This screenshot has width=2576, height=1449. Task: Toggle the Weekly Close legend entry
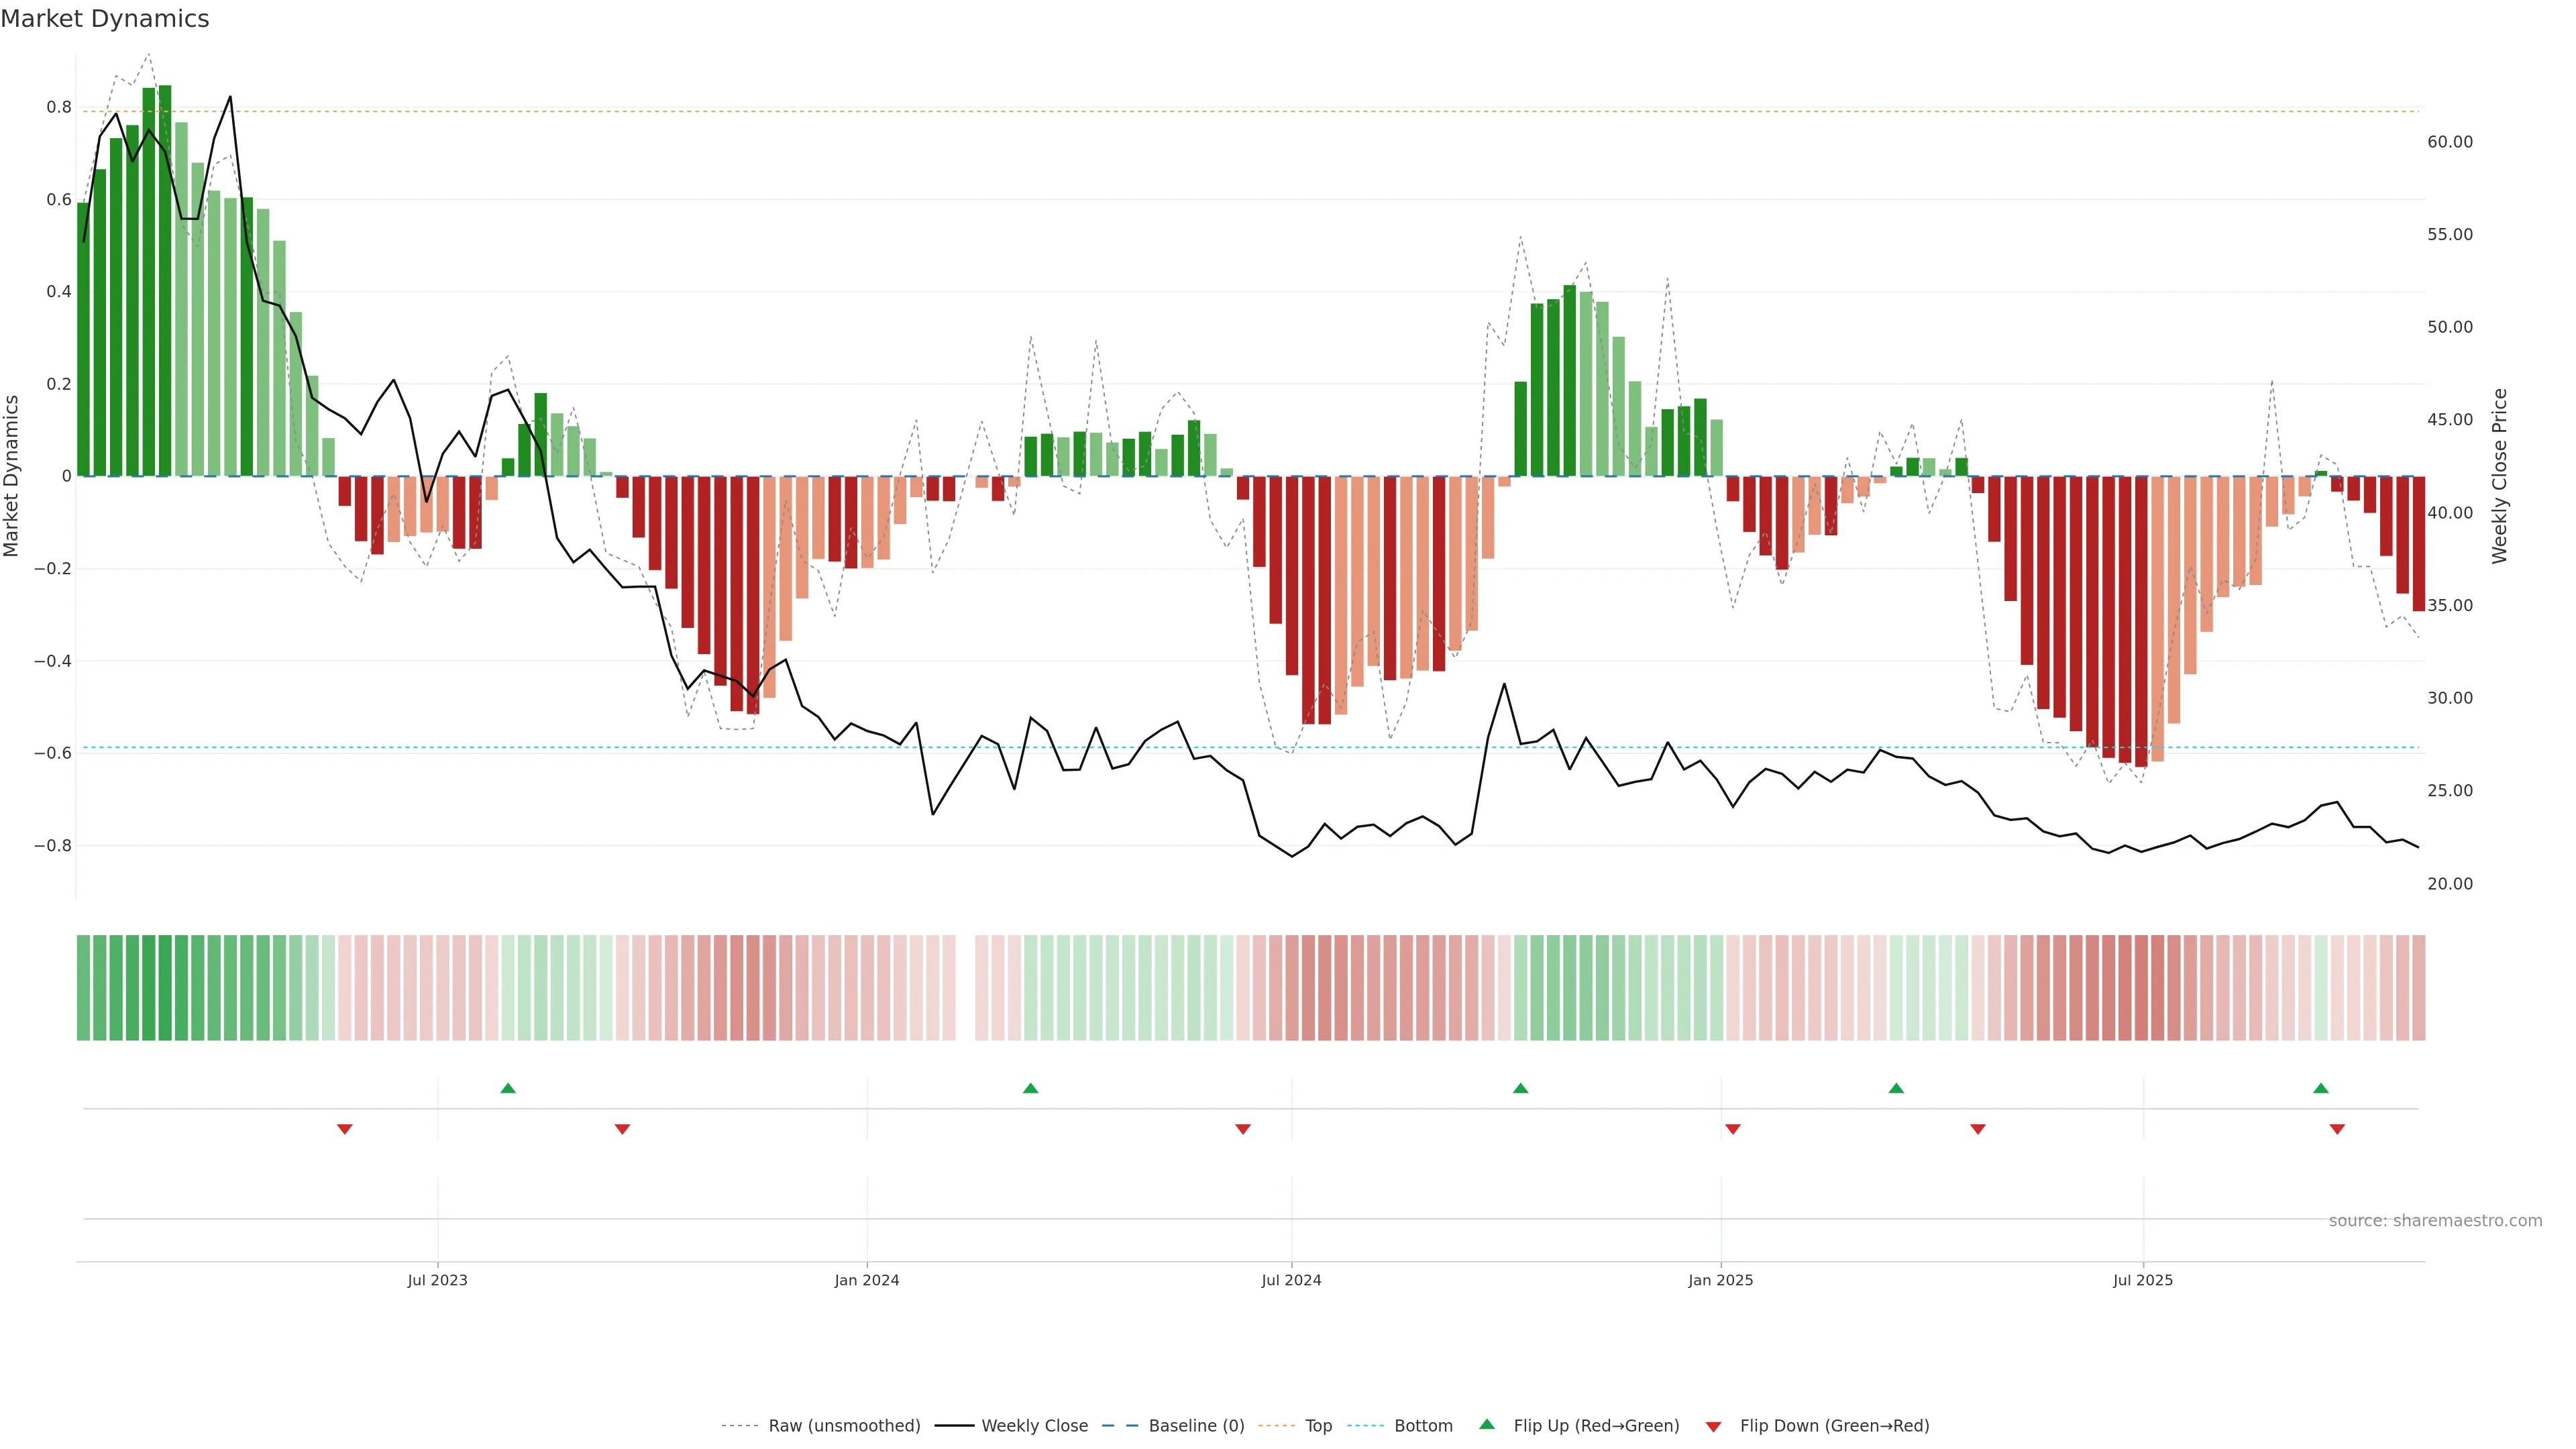pyautogui.click(x=1034, y=1426)
